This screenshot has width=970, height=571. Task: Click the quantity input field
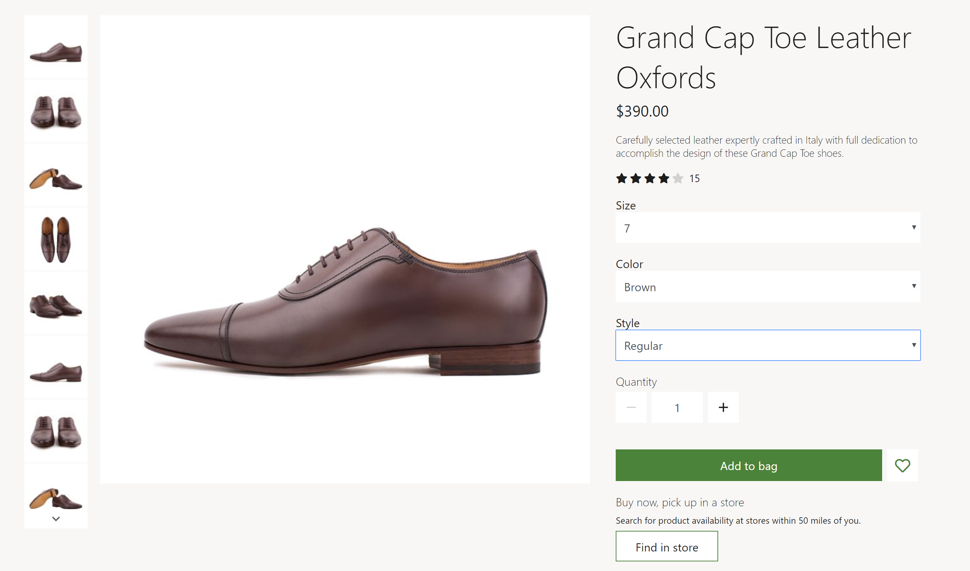coord(677,407)
